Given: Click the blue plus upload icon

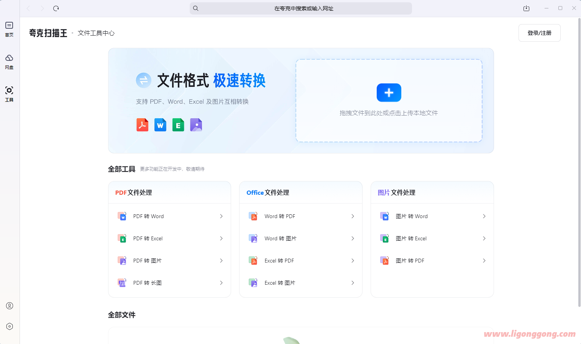Looking at the screenshot, I should pos(389,92).
